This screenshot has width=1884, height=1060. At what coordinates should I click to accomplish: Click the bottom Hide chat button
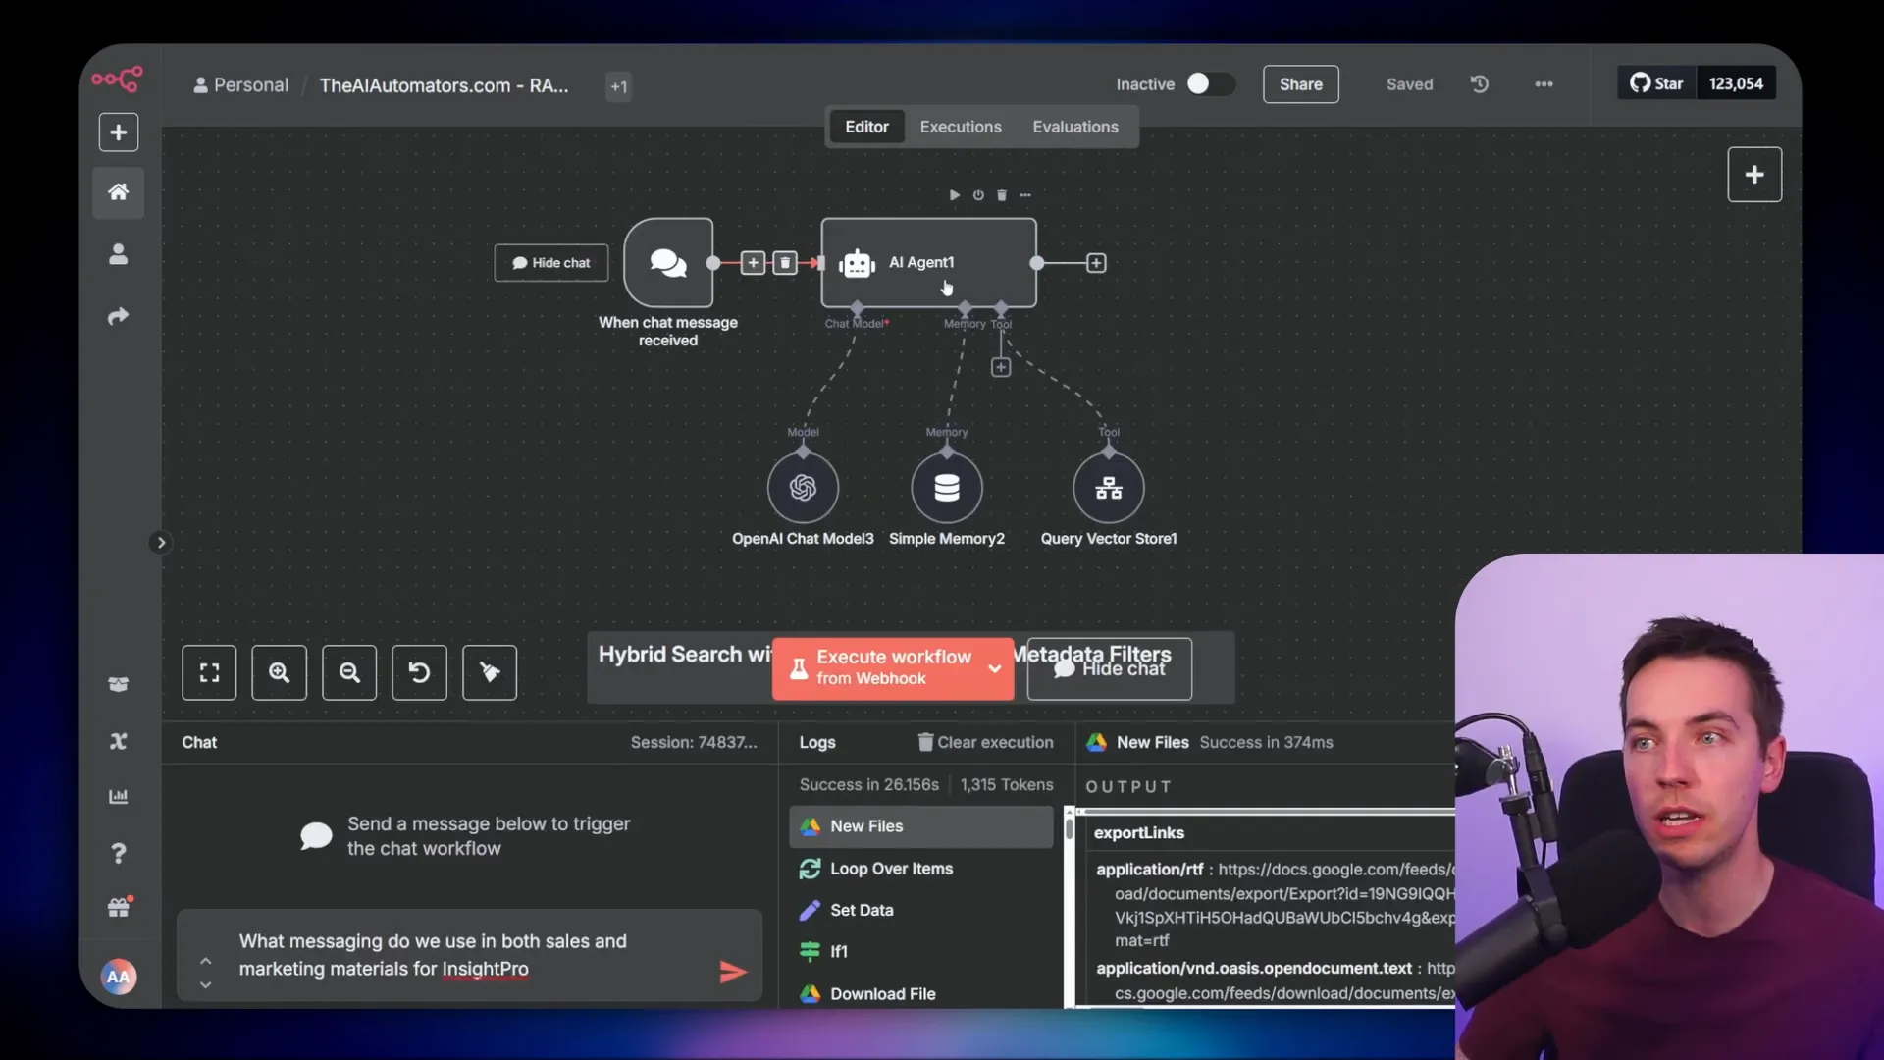pos(1110,669)
